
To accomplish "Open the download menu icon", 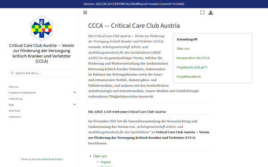I will [x=211, y=12].
